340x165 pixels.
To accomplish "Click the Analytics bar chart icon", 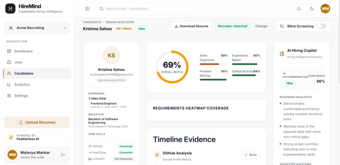I will pyautogui.click(x=9, y=85).
